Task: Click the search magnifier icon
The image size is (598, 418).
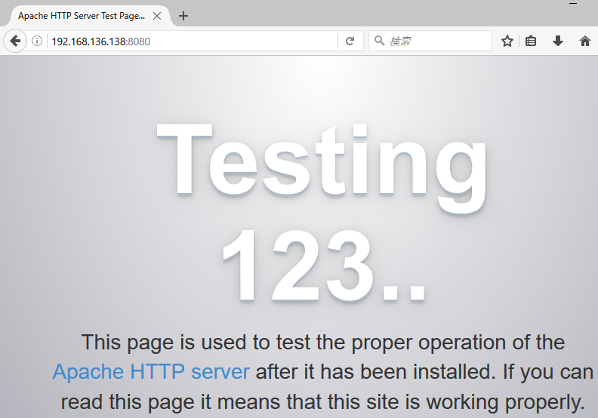Action: click(380, 41)
